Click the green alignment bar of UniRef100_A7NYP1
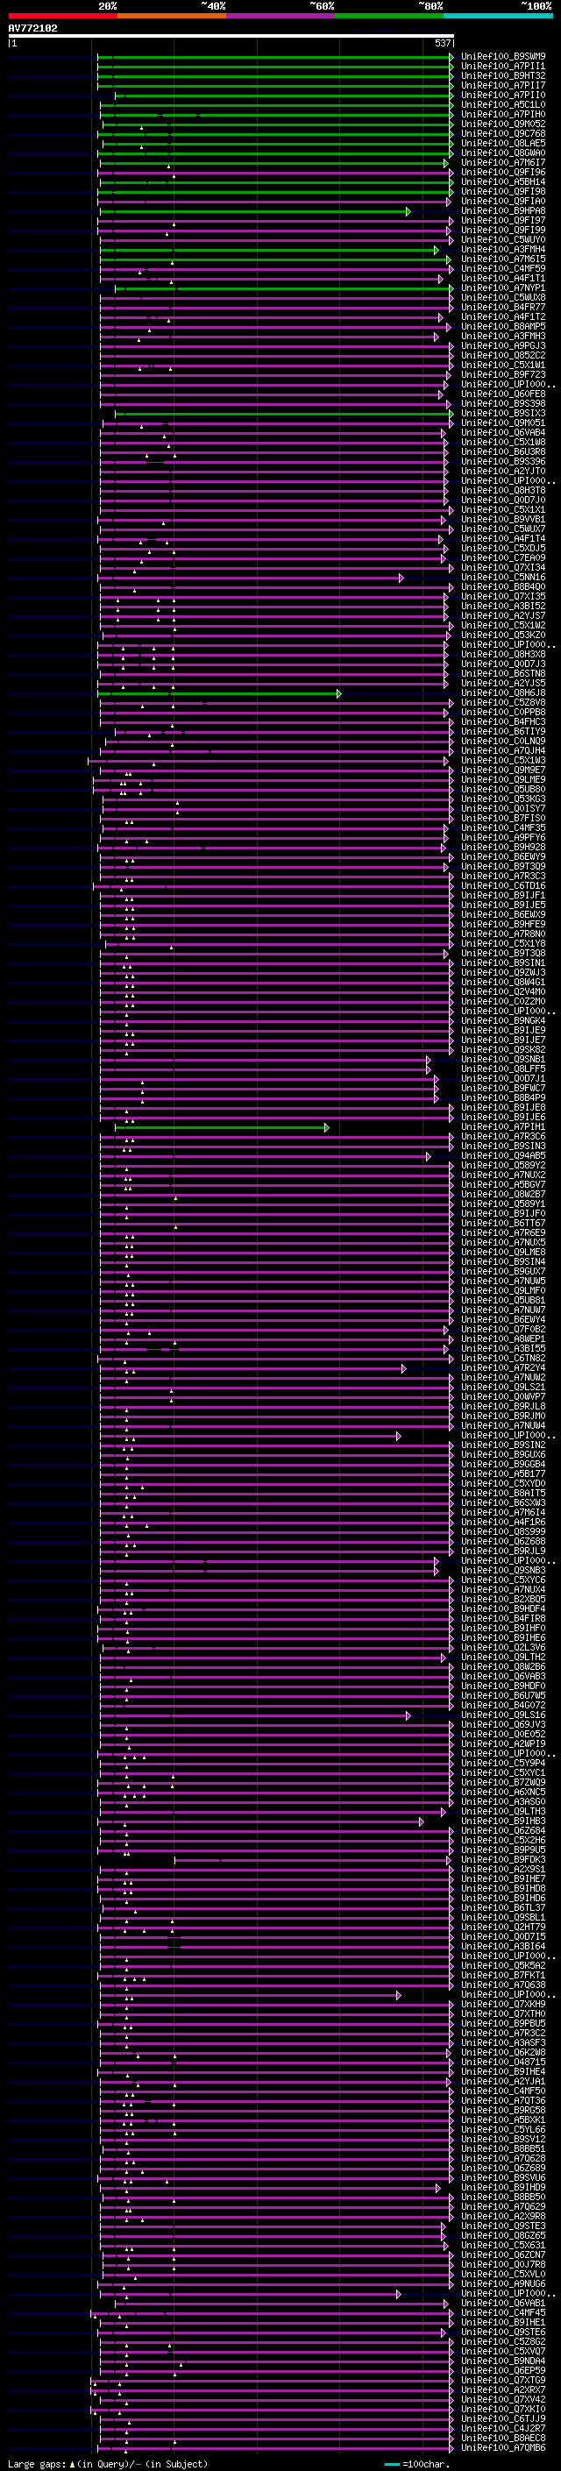 [x=284, y=288]
